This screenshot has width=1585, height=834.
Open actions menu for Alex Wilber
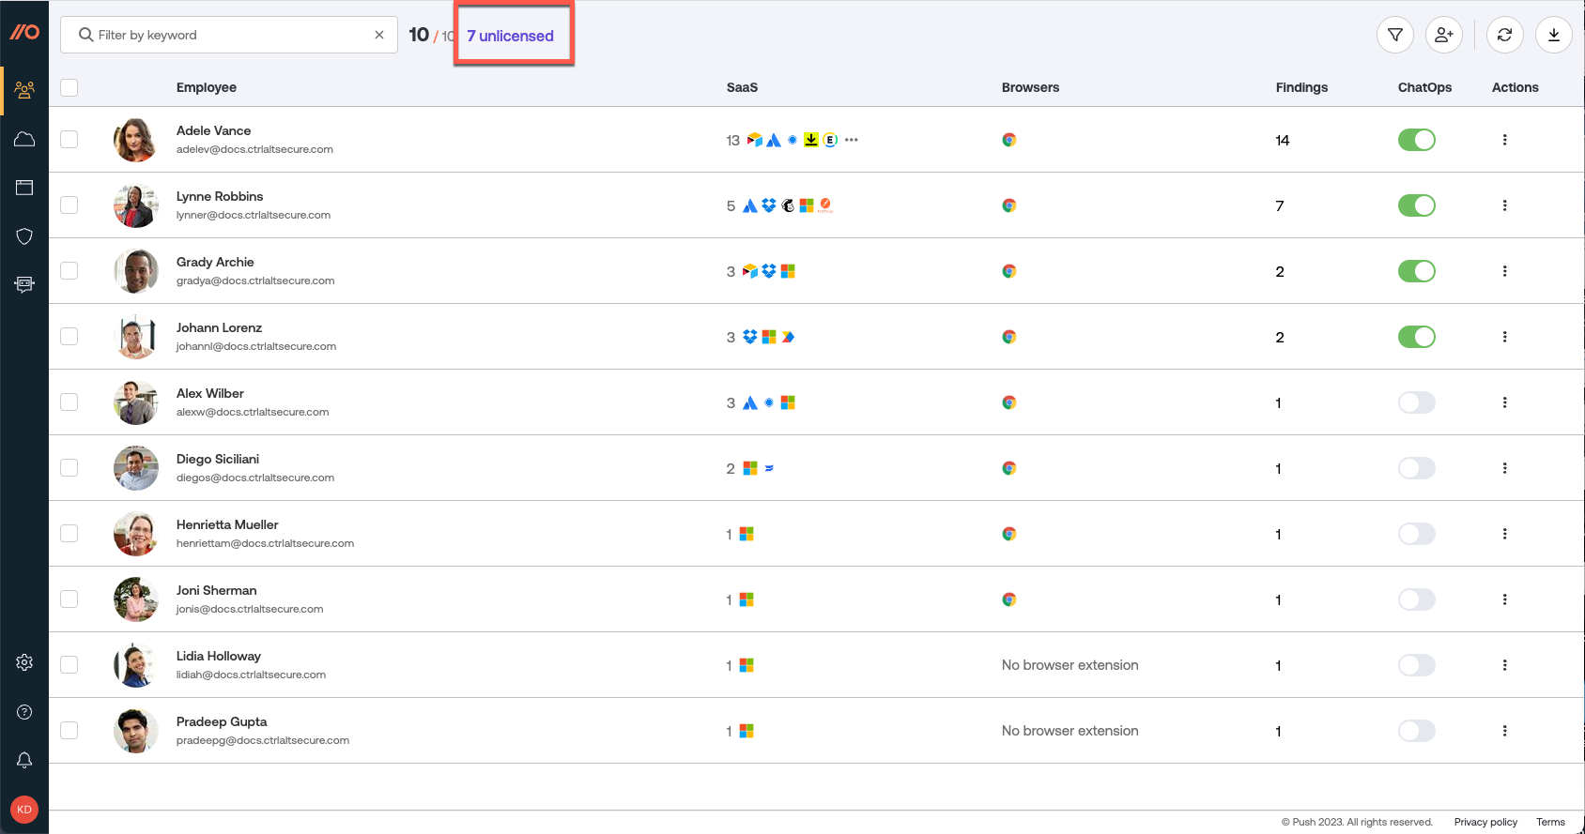(x=1504, y=402)
